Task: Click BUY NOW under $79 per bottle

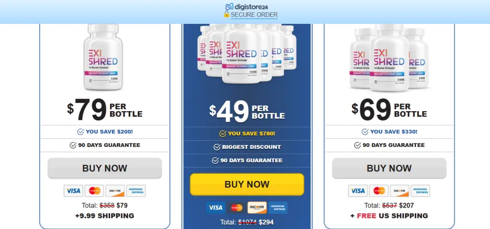Action: point(105,168)
